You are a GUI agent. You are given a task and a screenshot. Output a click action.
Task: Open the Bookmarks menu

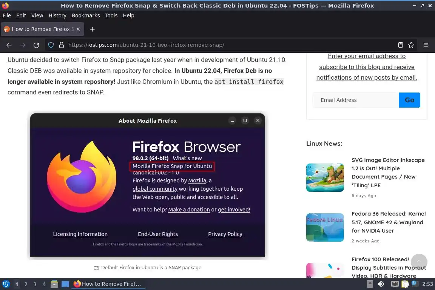click(86, 15)
